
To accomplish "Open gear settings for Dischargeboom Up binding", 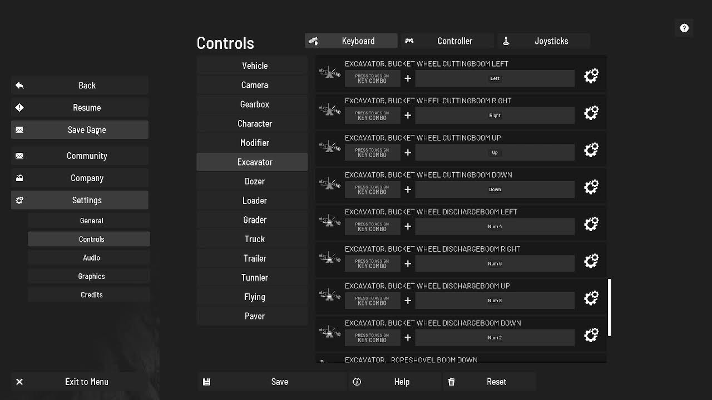I will pyautogui.click(x=591, y=298).
